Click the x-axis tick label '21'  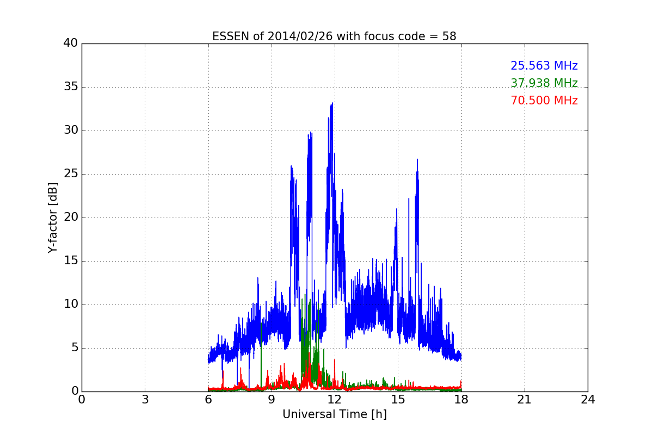coord(525,400)
